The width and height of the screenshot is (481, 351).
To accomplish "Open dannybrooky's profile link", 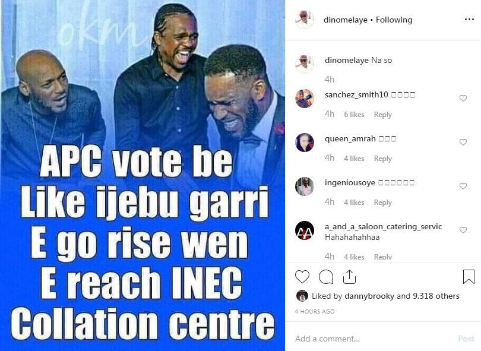I will (x=369, y=296).
